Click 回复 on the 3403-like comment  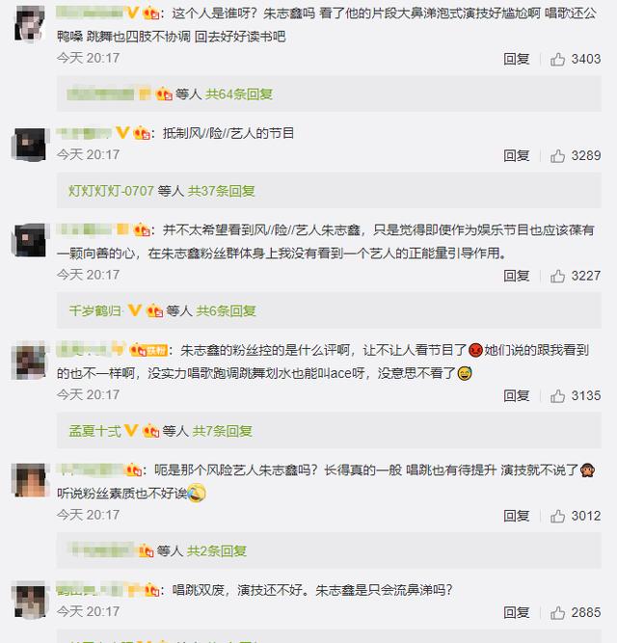[x=517, y=60]
